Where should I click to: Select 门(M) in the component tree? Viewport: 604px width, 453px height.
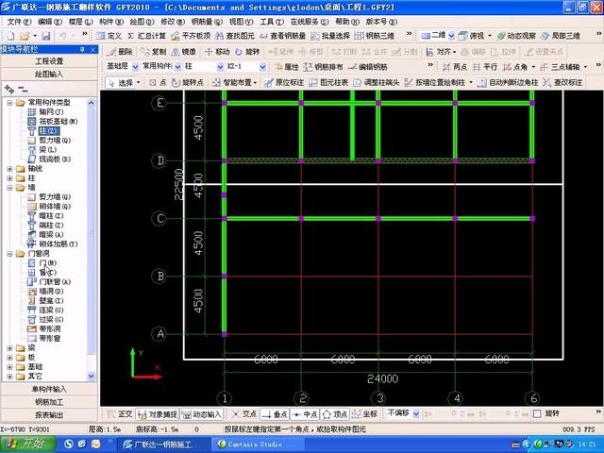tap(48, 263)
